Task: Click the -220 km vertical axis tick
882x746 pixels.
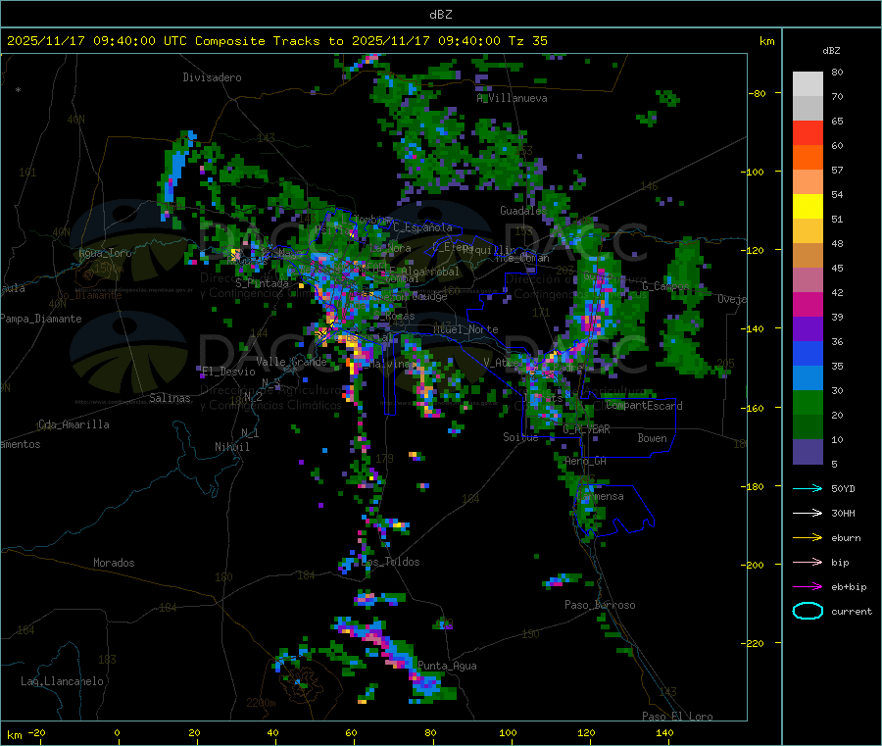Action: coord(753,643)
